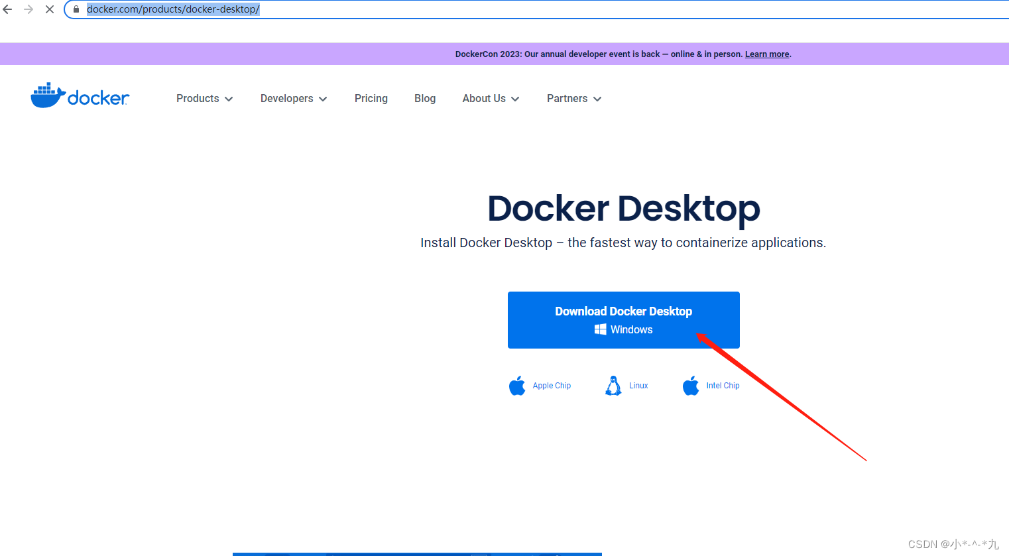Expand the Products menu
Image resolution: width=1009 pixels, height=556 pixels.
pos(204,99)
